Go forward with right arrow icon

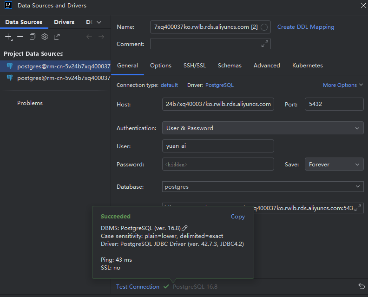[101, 37]
